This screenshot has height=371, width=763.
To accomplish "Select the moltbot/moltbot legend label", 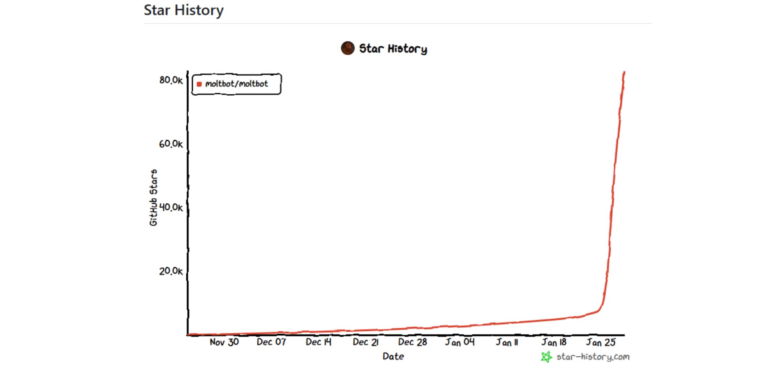I will coord(236,84).
